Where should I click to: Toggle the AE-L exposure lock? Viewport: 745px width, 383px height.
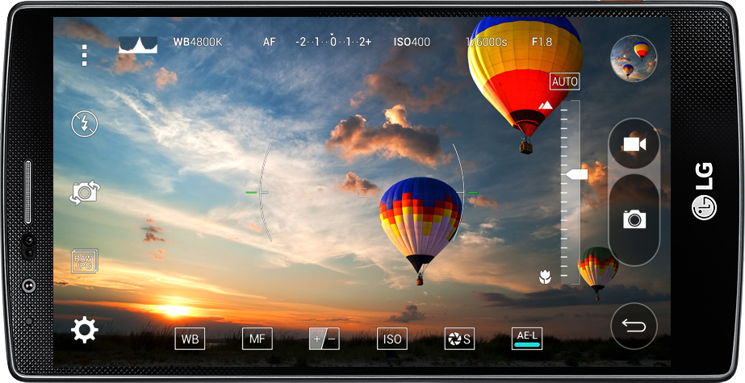527,339
